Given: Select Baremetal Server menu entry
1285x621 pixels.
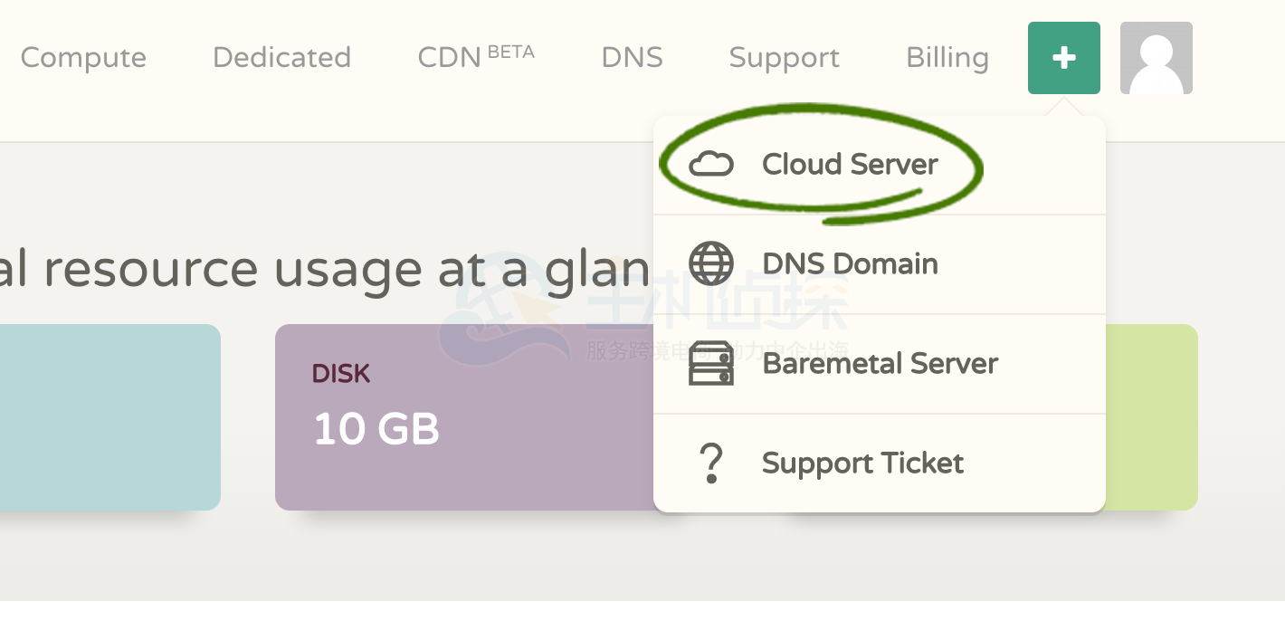Looking at the screenshot, I should (880, 364).
